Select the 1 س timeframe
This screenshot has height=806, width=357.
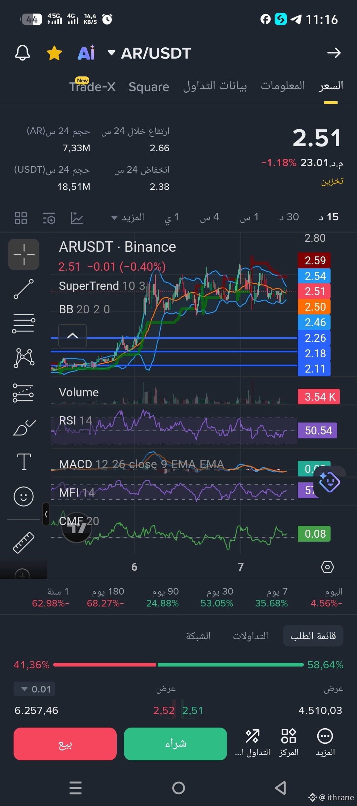[x=249, y=217]
